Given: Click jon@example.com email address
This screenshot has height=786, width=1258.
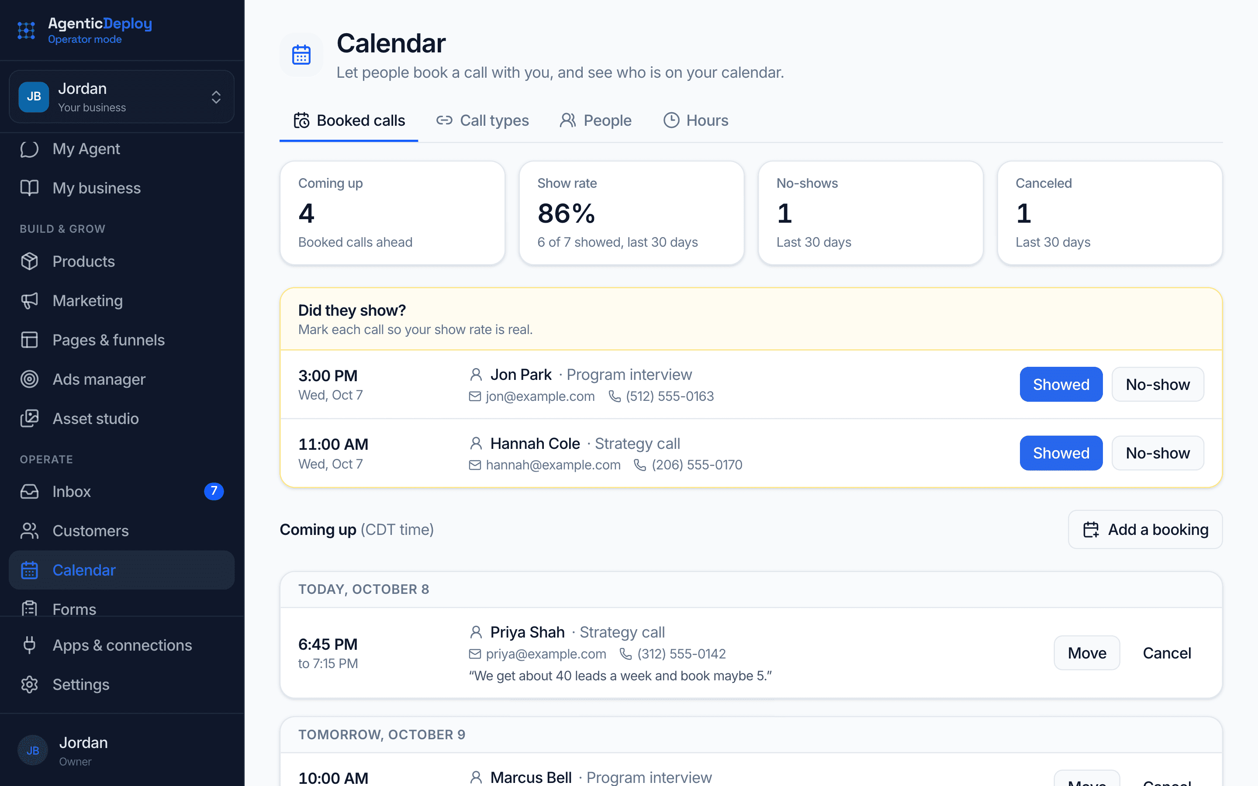Looking at the screenshot, I should [540, 396].
